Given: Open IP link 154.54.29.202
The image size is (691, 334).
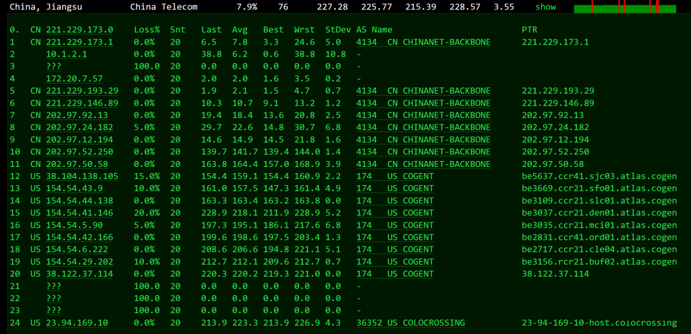Looking at the screenshot, I should pos(80,262).
